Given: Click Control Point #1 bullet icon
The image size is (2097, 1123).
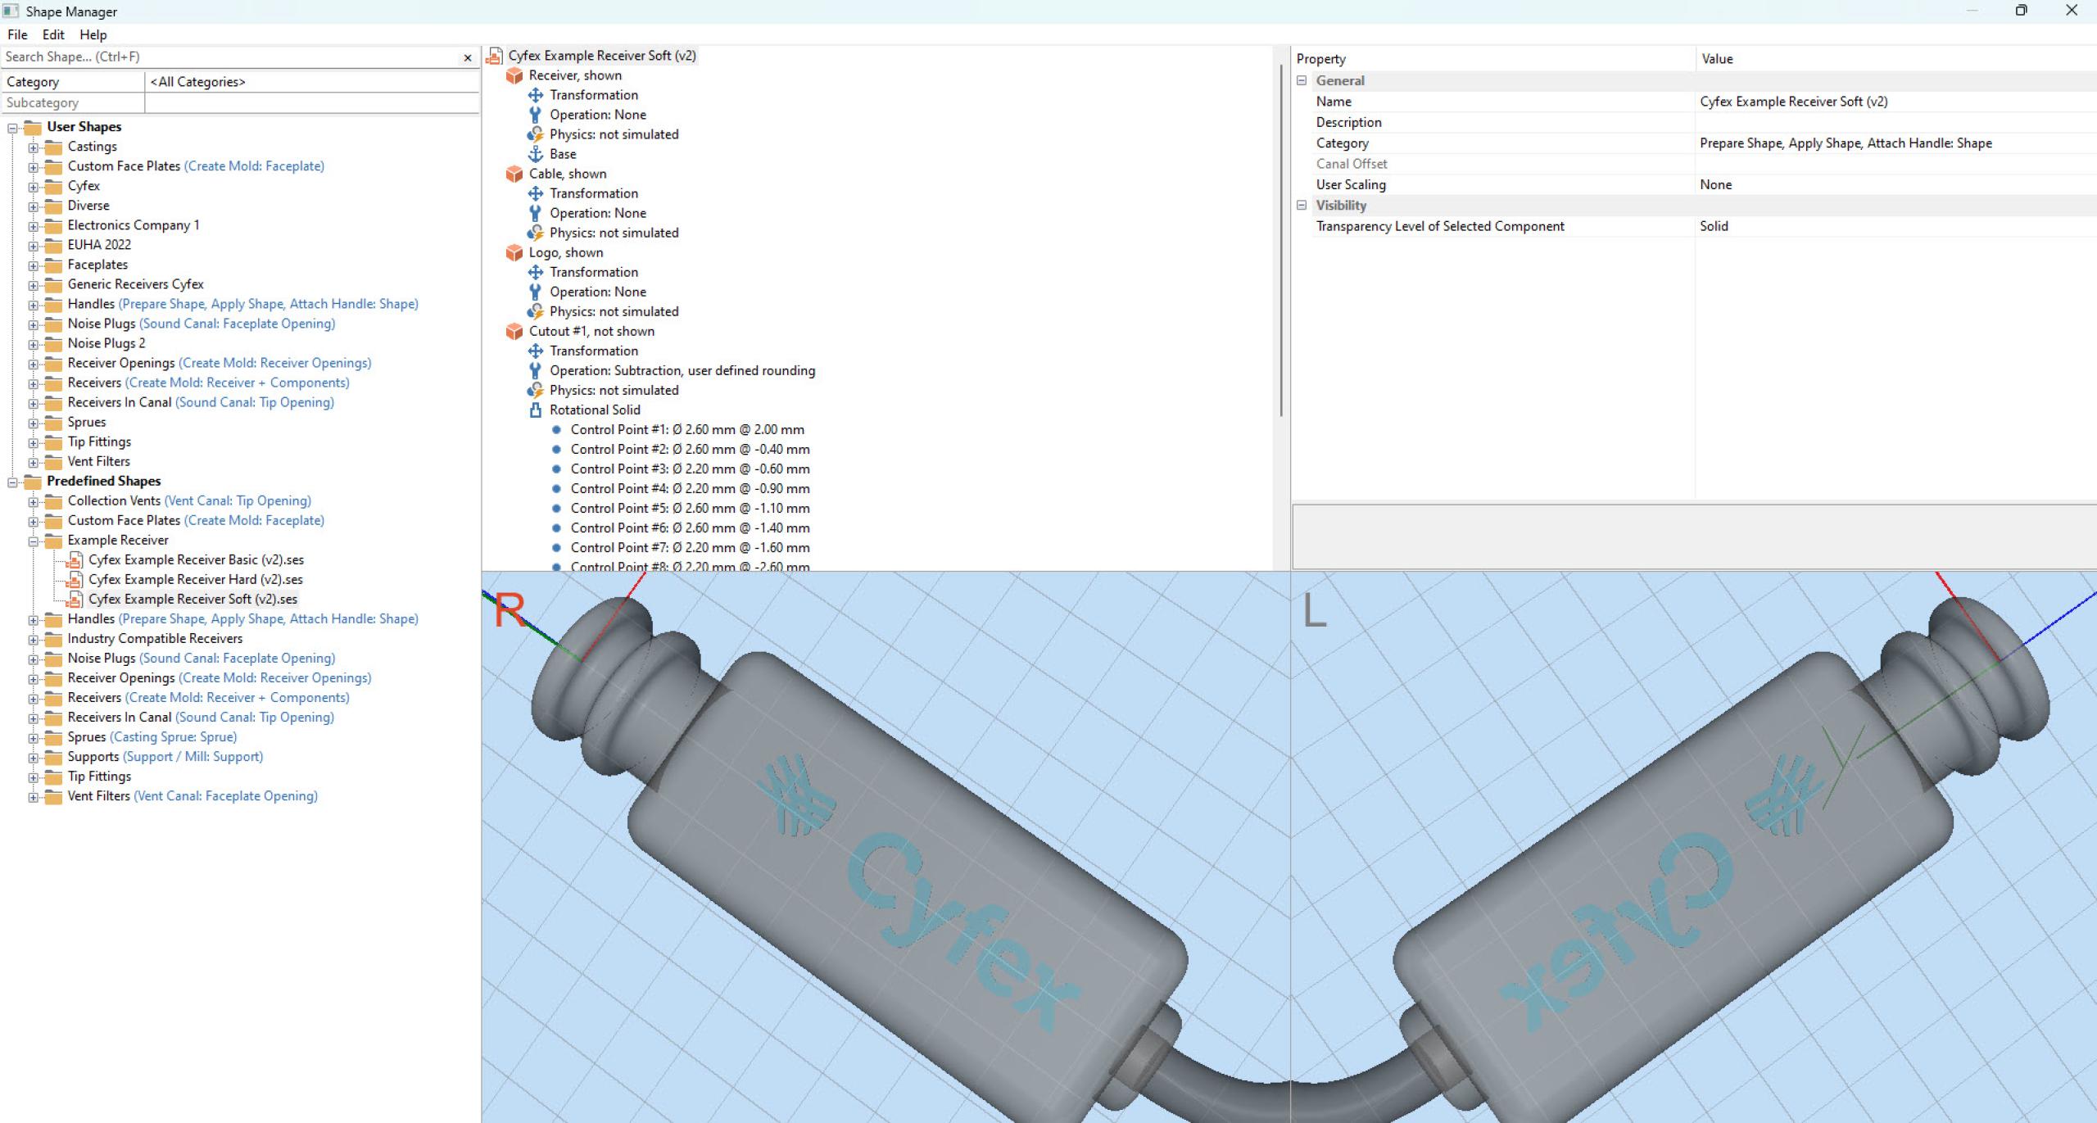Looking at the screenshot, I should click(558, 429).
